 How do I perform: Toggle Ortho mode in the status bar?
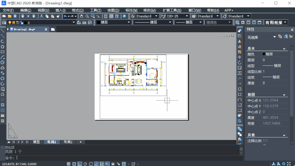point(80,164)
